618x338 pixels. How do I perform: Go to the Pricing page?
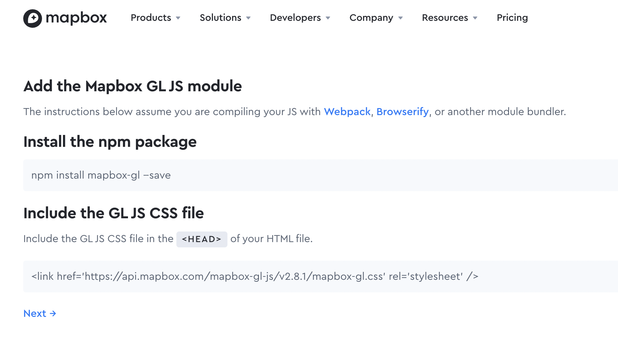click(512, 18)
